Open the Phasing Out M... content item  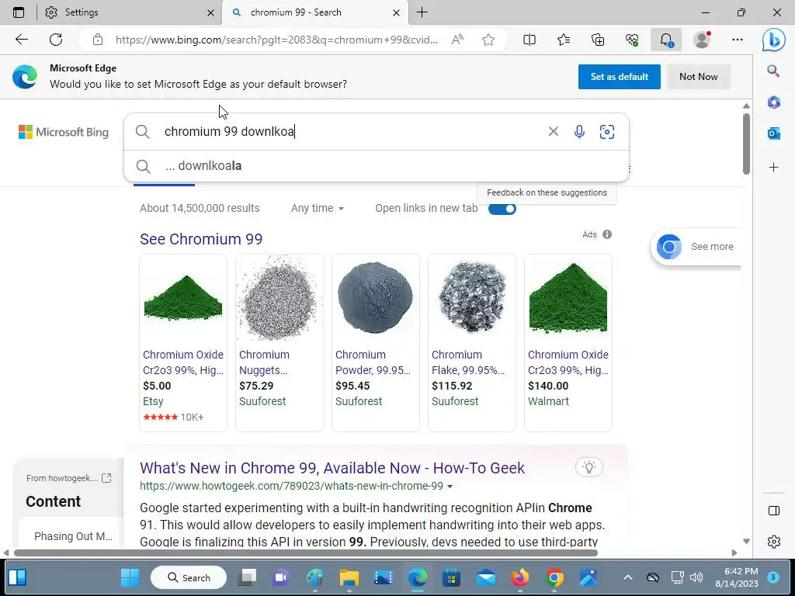(73, 536)
